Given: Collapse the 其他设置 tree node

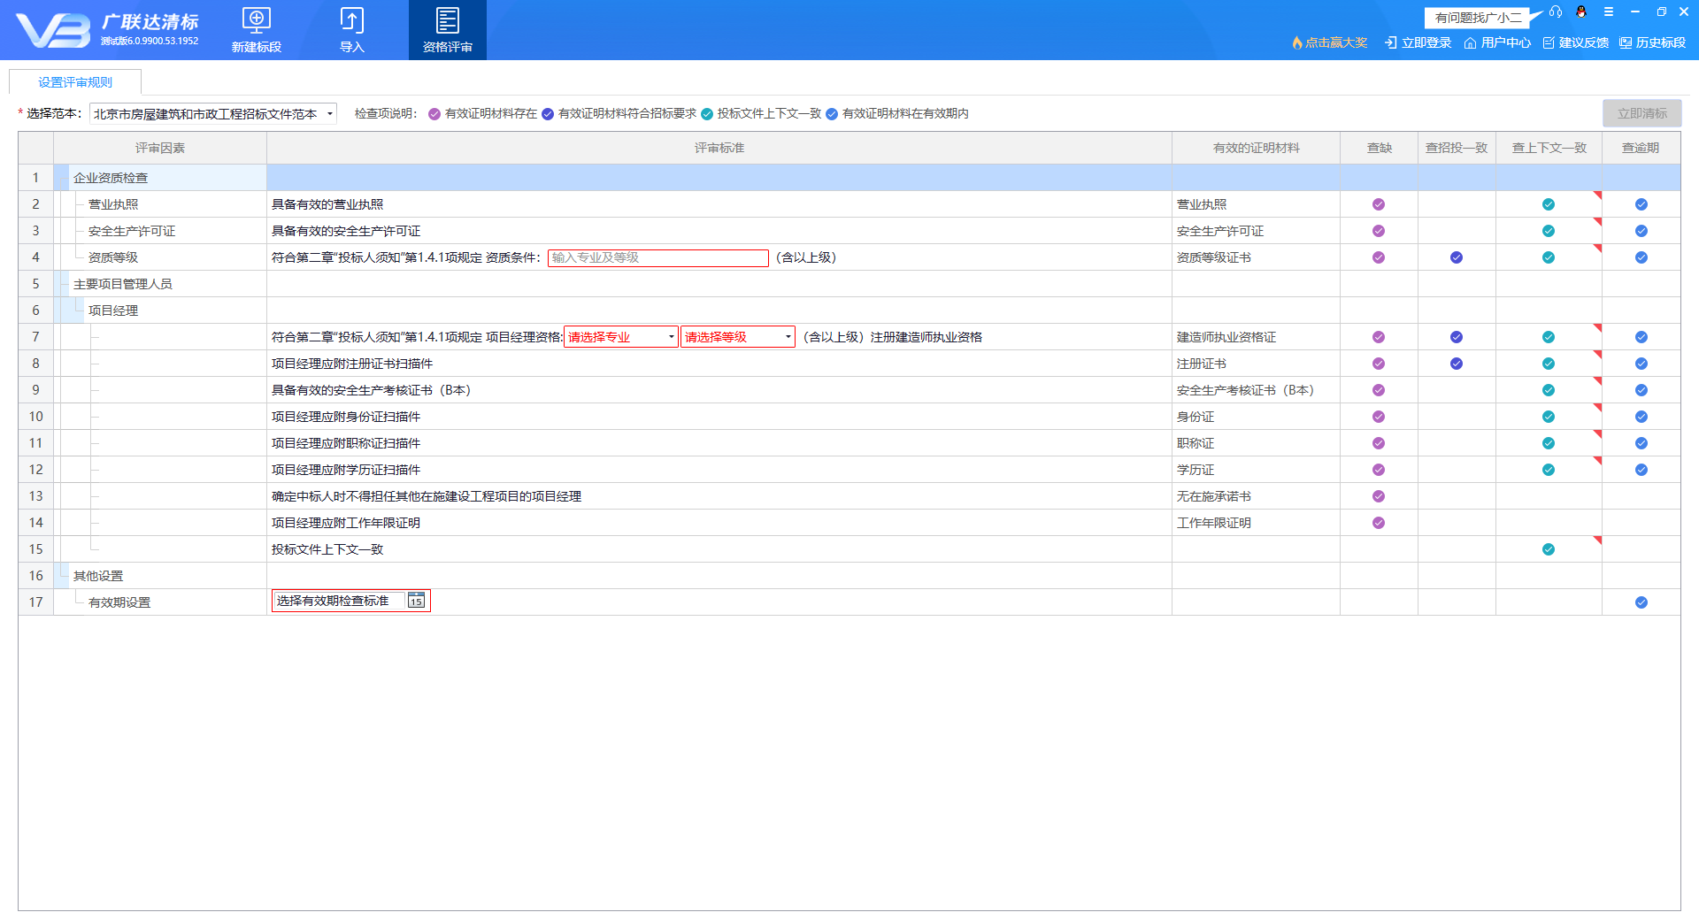Looking at the screenshot, I should pos(61,576).
